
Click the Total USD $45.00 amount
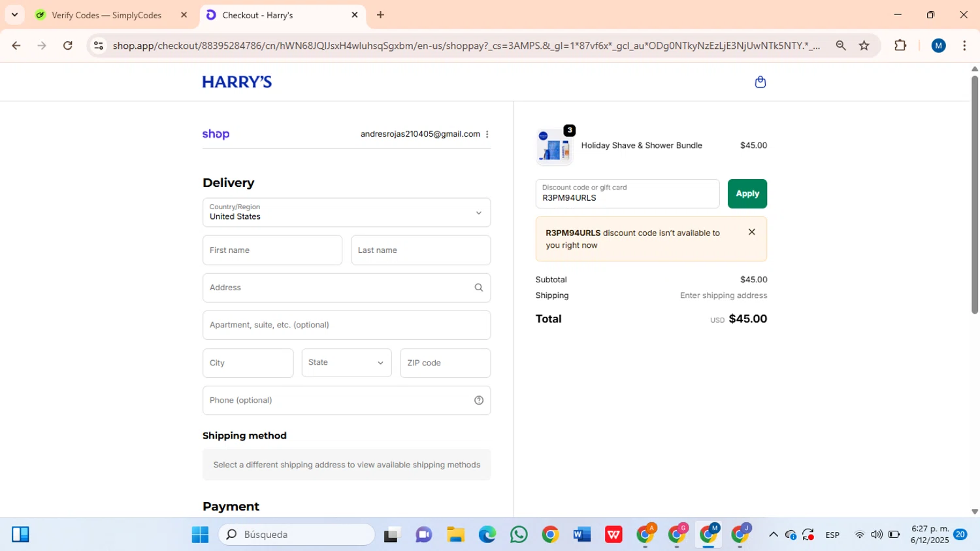[738, 319]
